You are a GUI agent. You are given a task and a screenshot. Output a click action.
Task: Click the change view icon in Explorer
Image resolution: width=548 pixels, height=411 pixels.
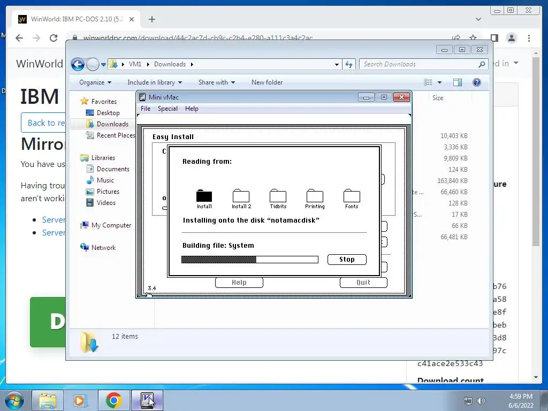click(428, 82)
